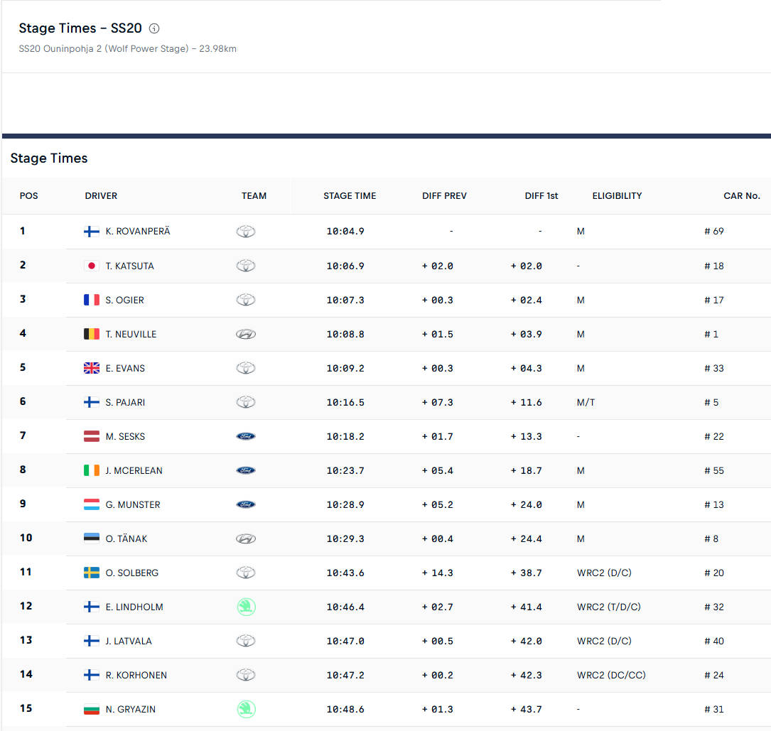The width and height of the screenshot is (771, 731).
Task: Select driver name S. OGIER
Action: [x=125, y=300]
